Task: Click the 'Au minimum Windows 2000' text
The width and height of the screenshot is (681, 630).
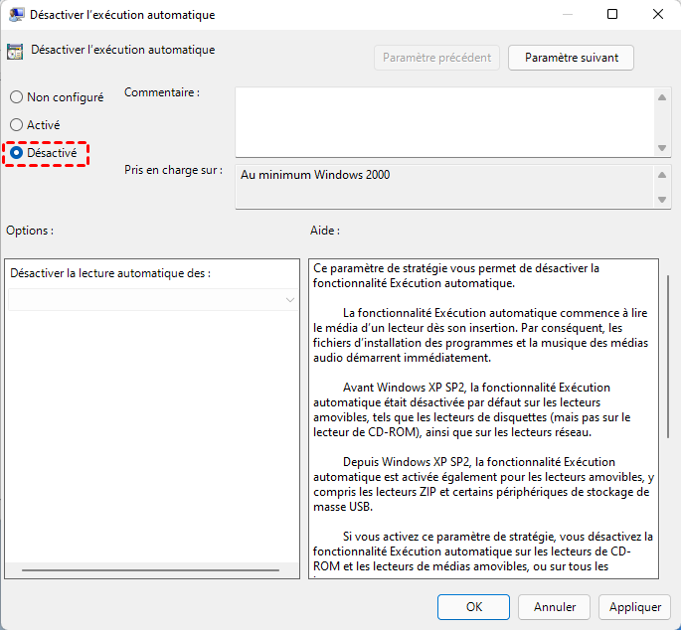Action: tap(315, 175)
